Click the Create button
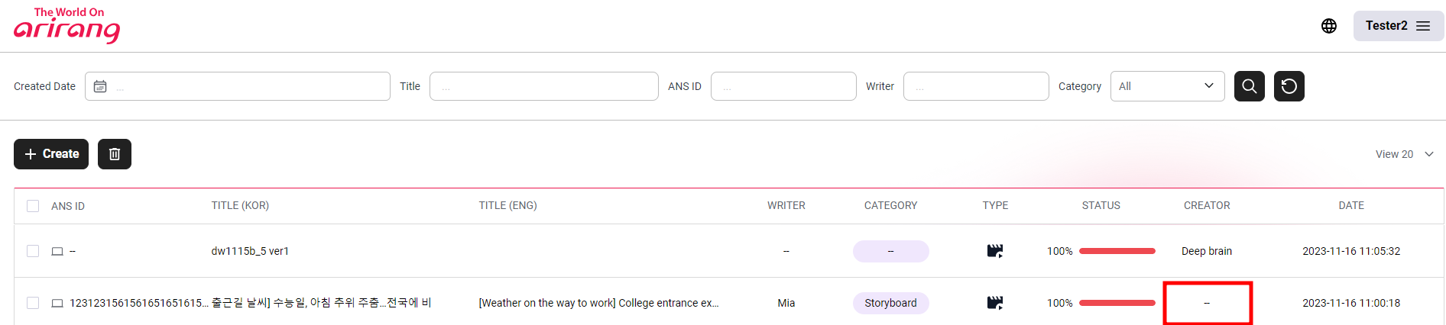This screenshot has width=1446, height=325. 51,154
